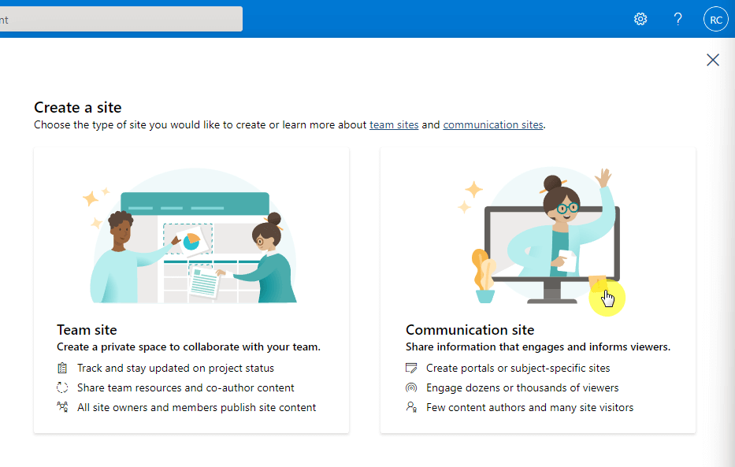The width and height of the screenshot is (735, 467).
Task: Click the circular sync icon beside share resources
Action: 62,387
